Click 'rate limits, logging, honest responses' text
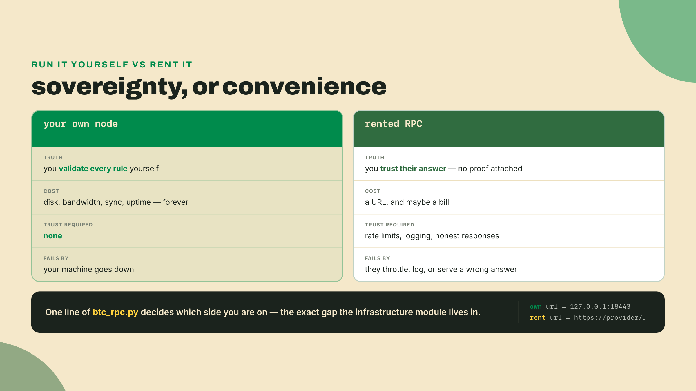This screenshot has width=696, height=391. (432, 236)
